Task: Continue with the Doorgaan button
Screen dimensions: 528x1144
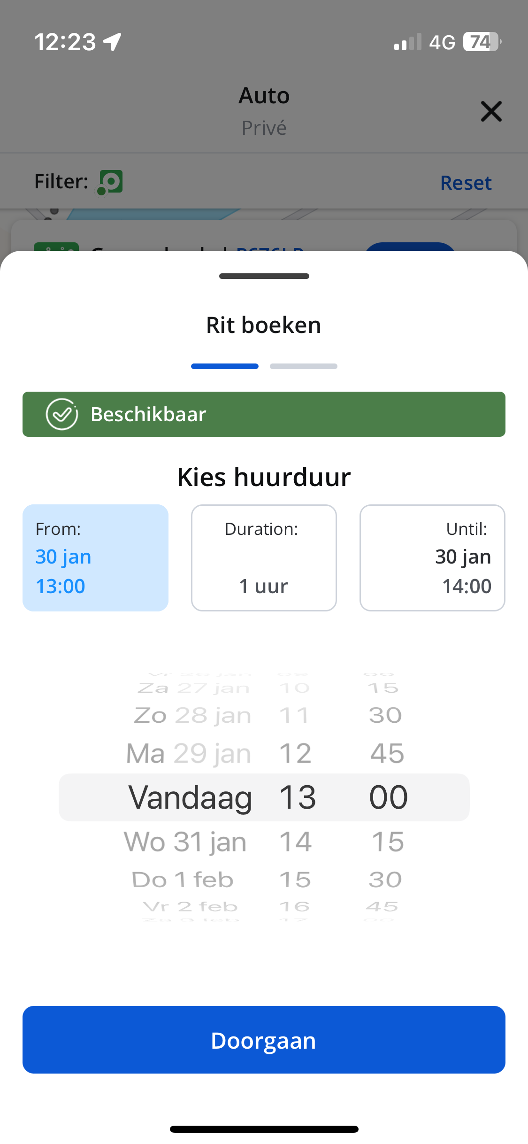Action: (264, 1040)
